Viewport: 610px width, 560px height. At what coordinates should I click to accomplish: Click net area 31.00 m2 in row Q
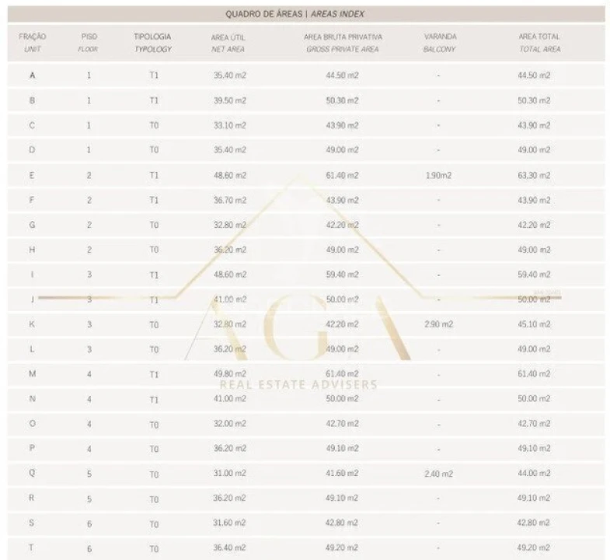pos(230,473)
